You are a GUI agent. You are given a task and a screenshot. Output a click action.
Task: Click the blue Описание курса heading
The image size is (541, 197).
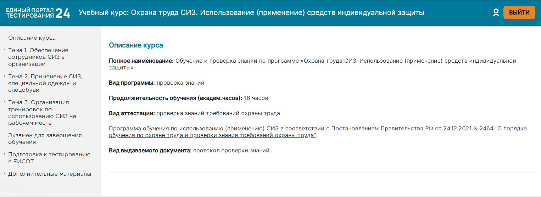click(x=136, y=45)
